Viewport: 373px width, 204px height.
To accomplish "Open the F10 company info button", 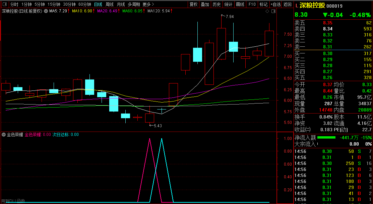I will pos(252,4).
